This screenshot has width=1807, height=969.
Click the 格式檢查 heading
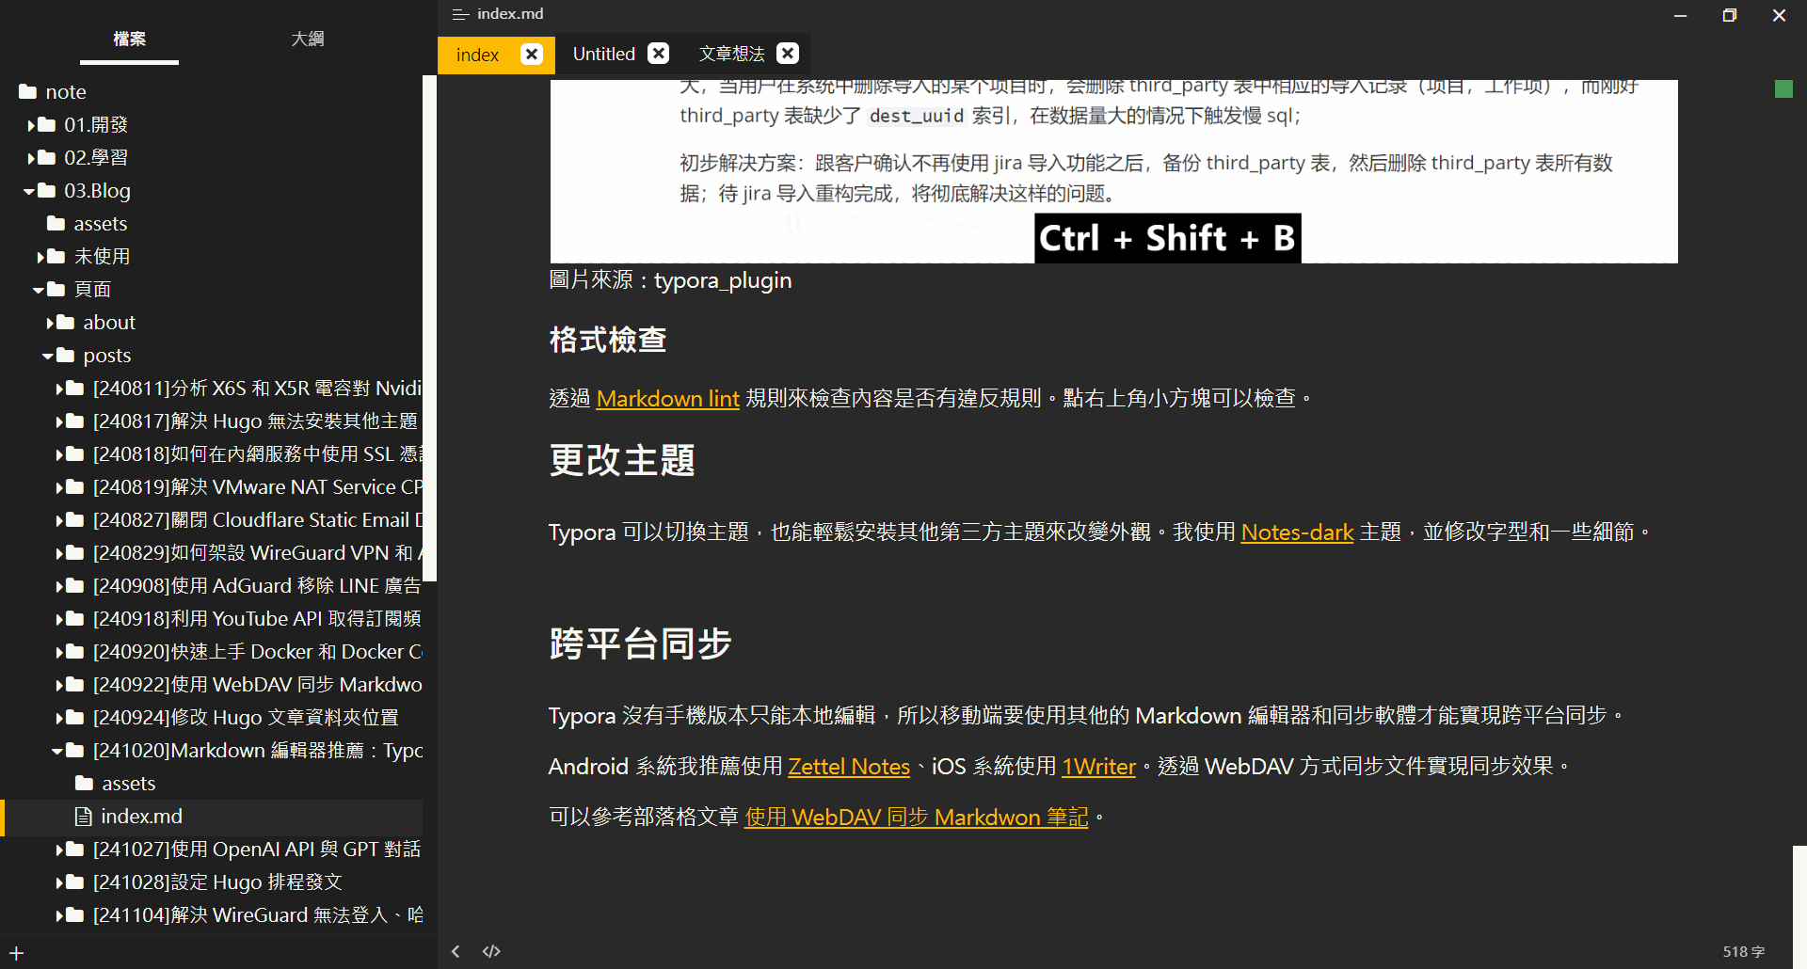608,340
